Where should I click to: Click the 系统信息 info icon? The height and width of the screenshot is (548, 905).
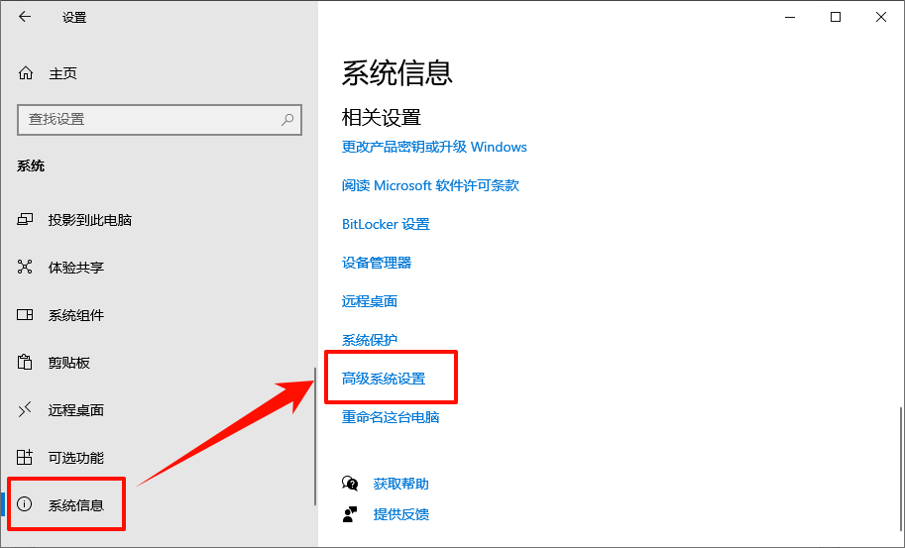[24, 504]
